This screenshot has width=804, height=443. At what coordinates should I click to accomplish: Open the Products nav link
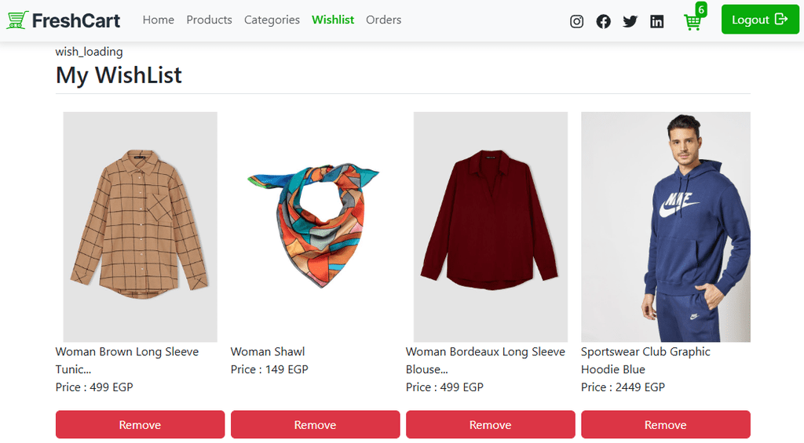tap(209, 20)
